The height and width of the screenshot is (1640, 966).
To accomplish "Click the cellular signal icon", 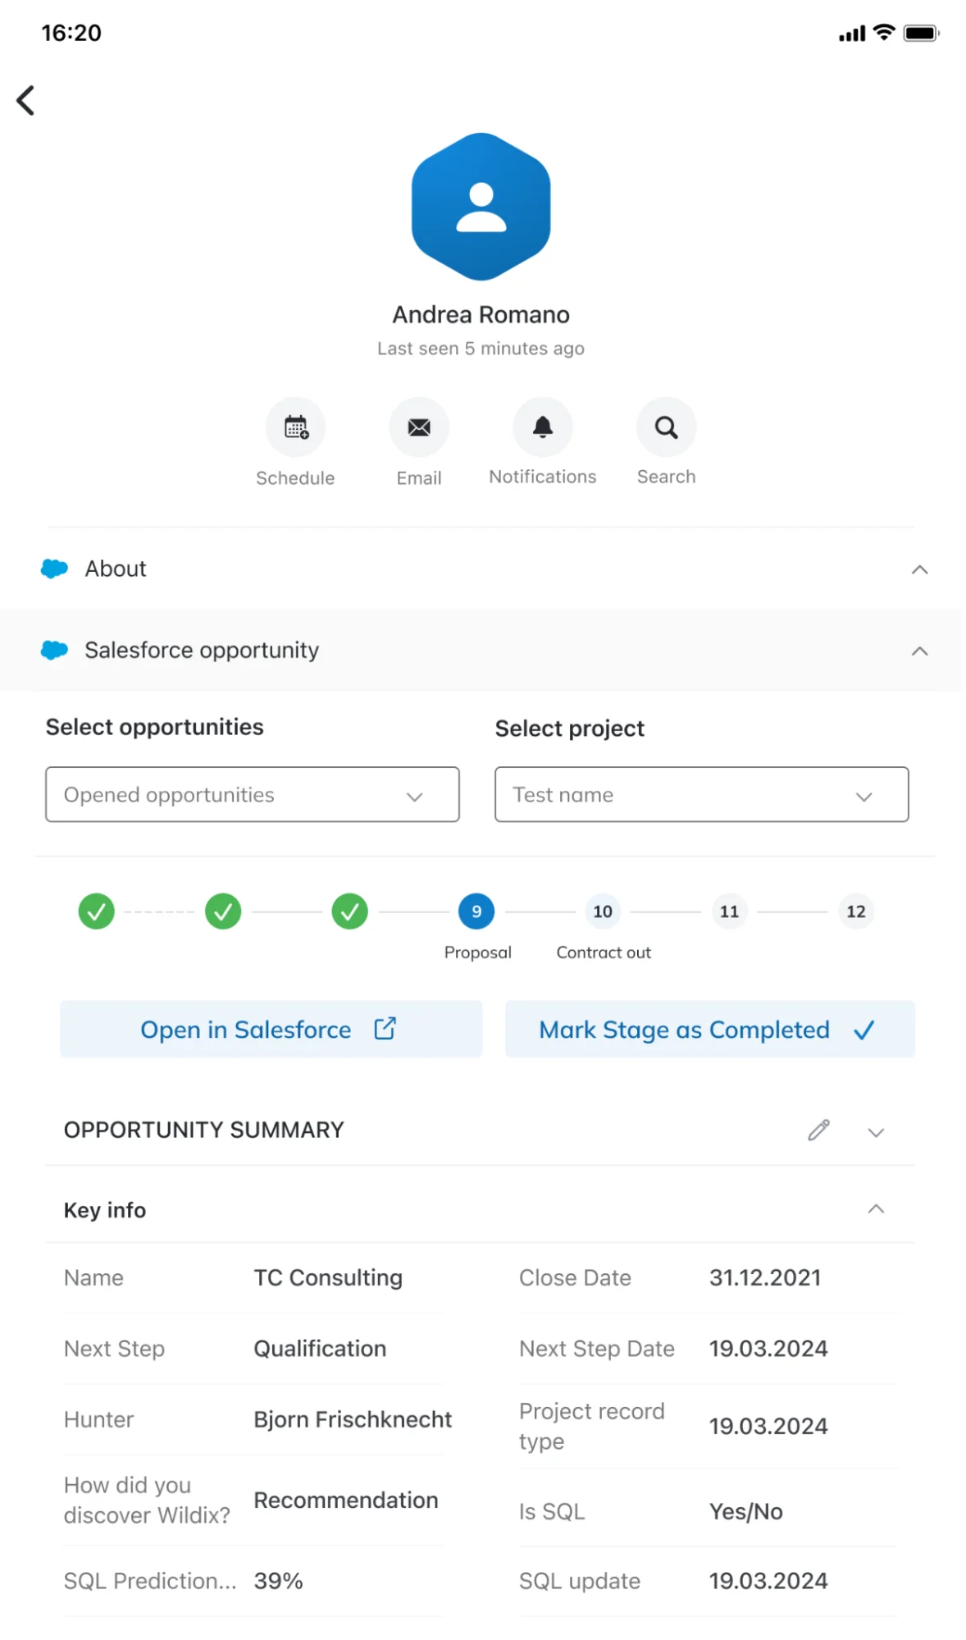I will [852, 34].
